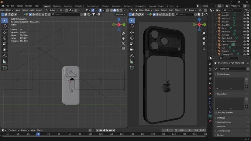Open Object Mode dropdown in left viewport
Image resolution: width=251 pixels, height=141 pixels.
click(7, 10)
